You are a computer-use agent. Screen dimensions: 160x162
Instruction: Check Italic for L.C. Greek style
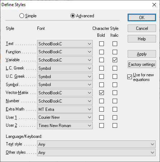pos(115,68)
